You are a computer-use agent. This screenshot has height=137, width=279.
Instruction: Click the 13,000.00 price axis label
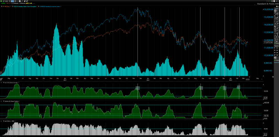(268, 32)
